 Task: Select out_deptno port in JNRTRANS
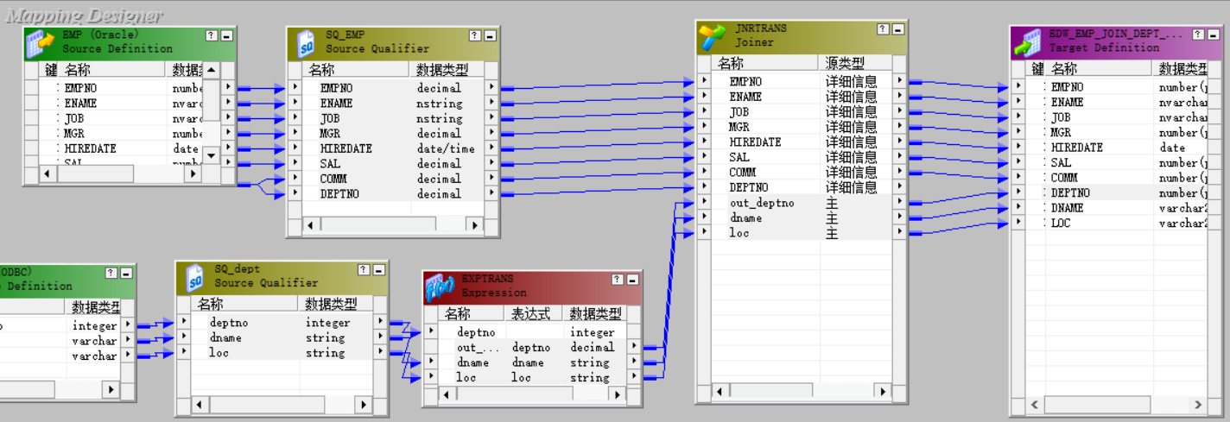pos(801,203)
